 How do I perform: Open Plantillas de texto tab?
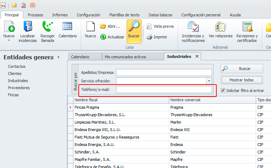[124, 15]
